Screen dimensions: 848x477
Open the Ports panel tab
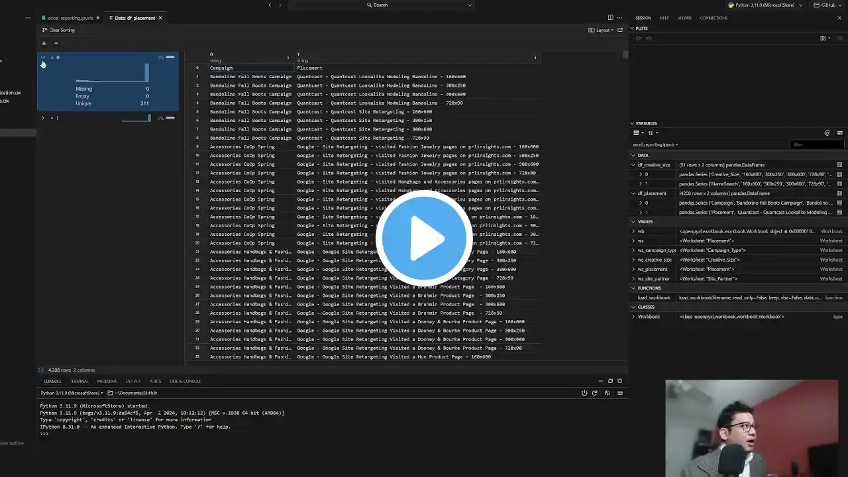click(x=155, y=381)
